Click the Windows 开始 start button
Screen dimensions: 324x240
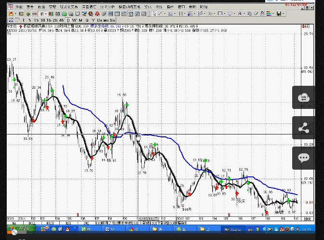21,229
